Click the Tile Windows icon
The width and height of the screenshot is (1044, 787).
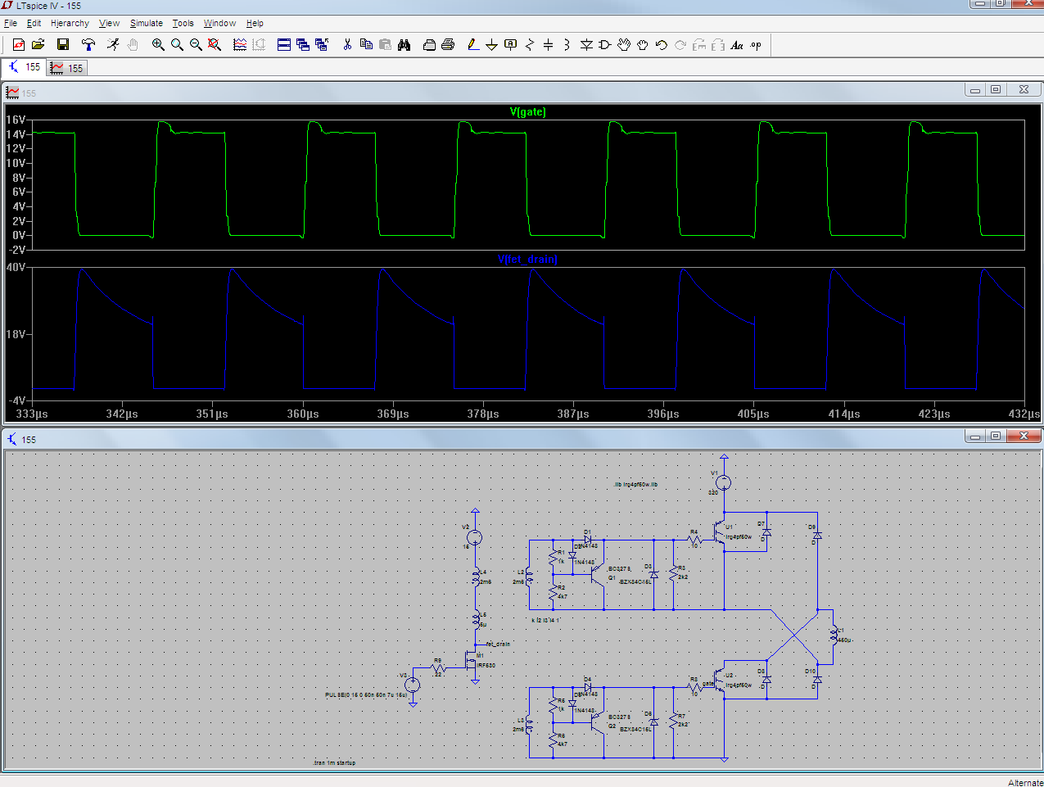tap(284, 45)
